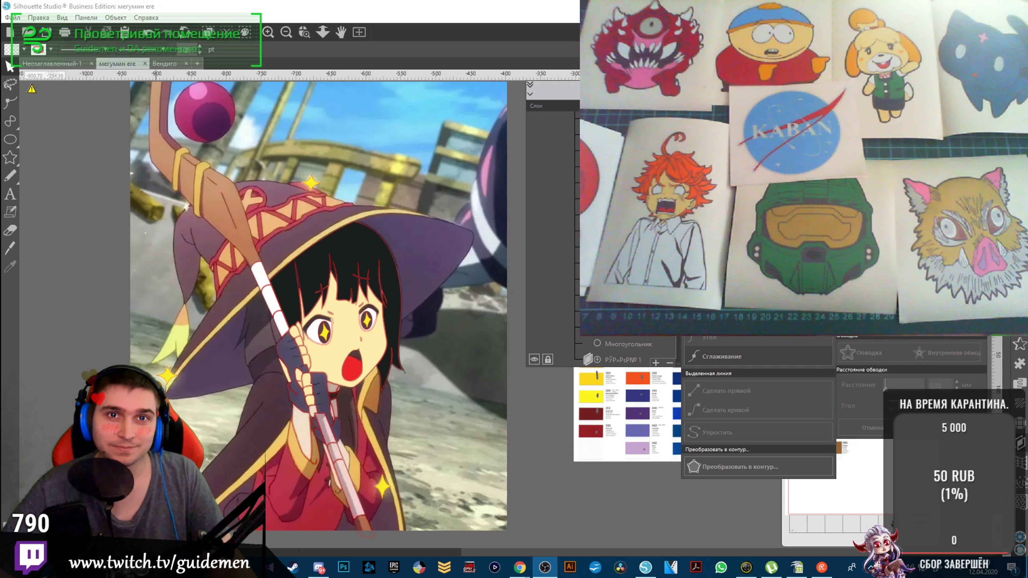Open the Панели menu
The width and height of the screenshot is (1028, 578).
tap(86, 18)
